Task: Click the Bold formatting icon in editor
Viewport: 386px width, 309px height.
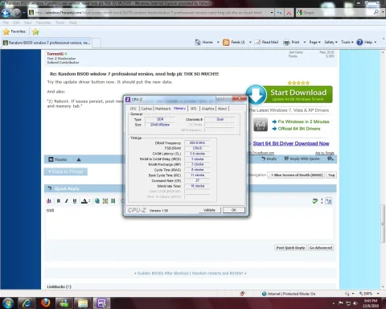Action: (59, 201)
